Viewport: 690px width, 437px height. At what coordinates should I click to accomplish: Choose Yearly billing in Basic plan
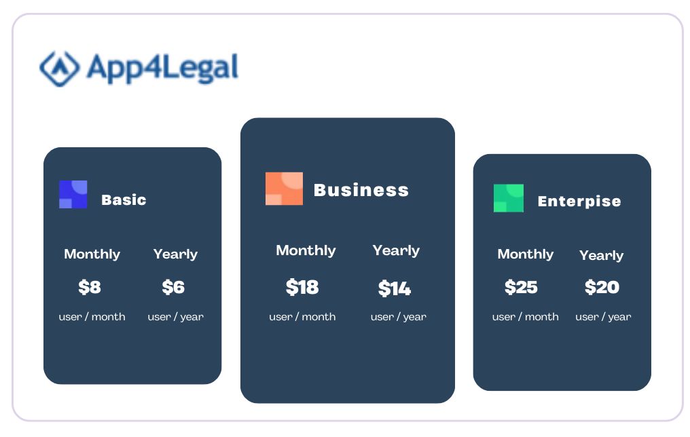click(175, 254)
